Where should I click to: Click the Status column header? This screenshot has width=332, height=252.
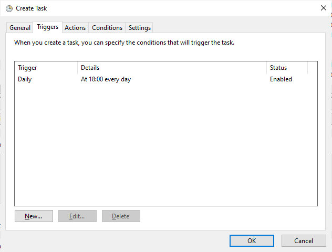[287, 68]
